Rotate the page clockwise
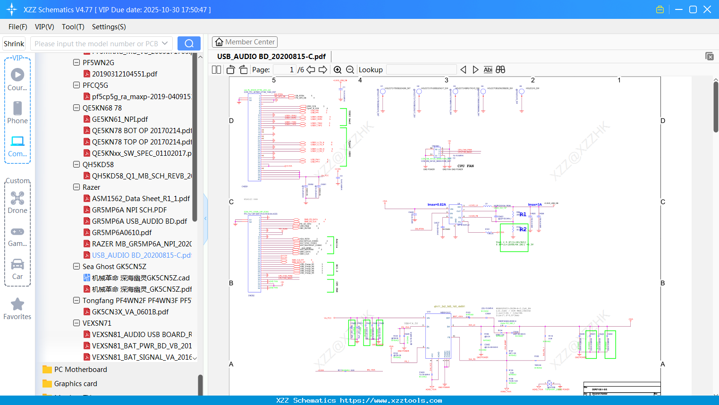The width and height of the screenshot is (719, 405). pos(243,70)
